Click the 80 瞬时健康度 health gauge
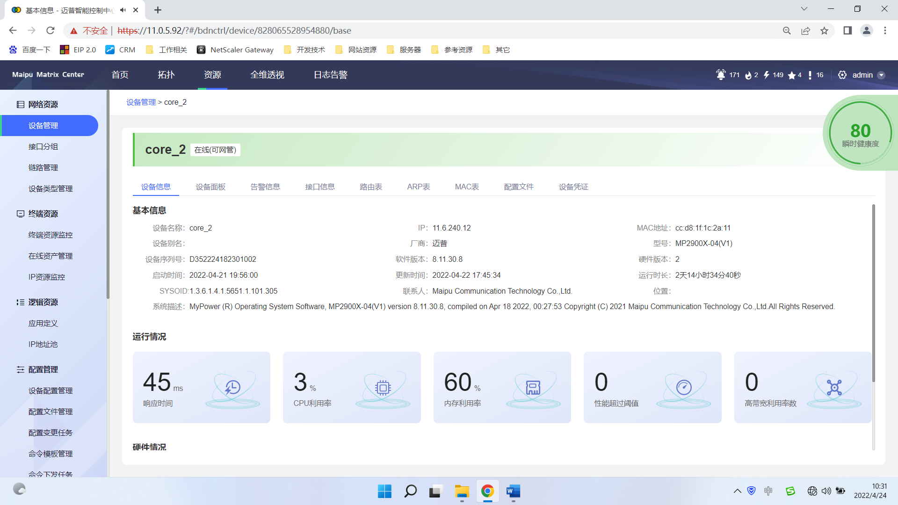 tap(860, 133)
